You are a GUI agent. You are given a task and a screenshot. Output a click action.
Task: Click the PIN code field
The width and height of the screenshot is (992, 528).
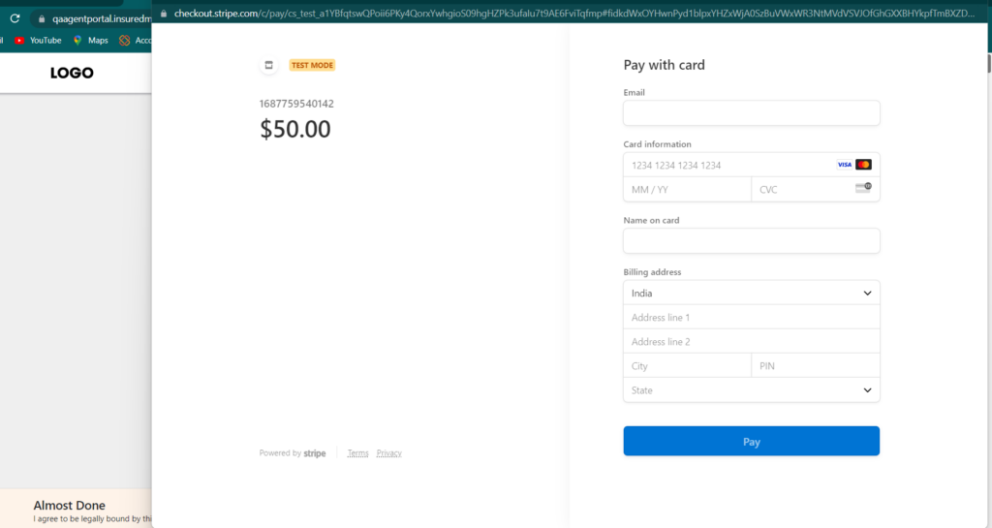coord(814,366)
